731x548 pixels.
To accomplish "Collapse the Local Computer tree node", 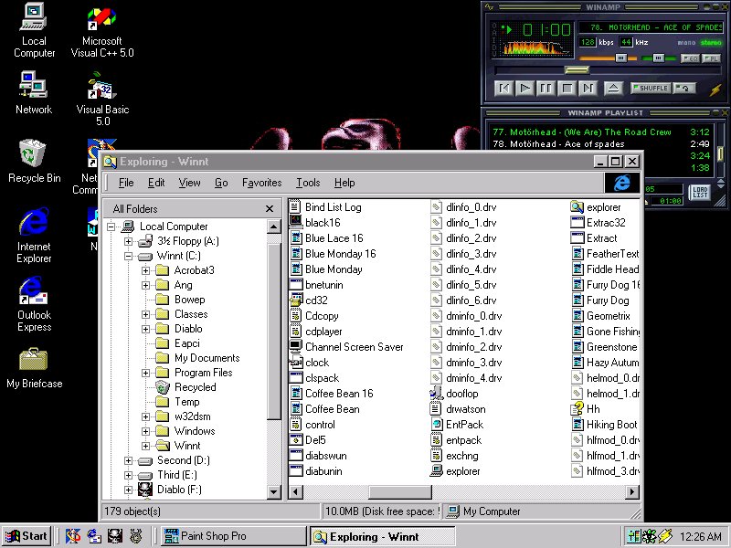I will click(111, 227).
